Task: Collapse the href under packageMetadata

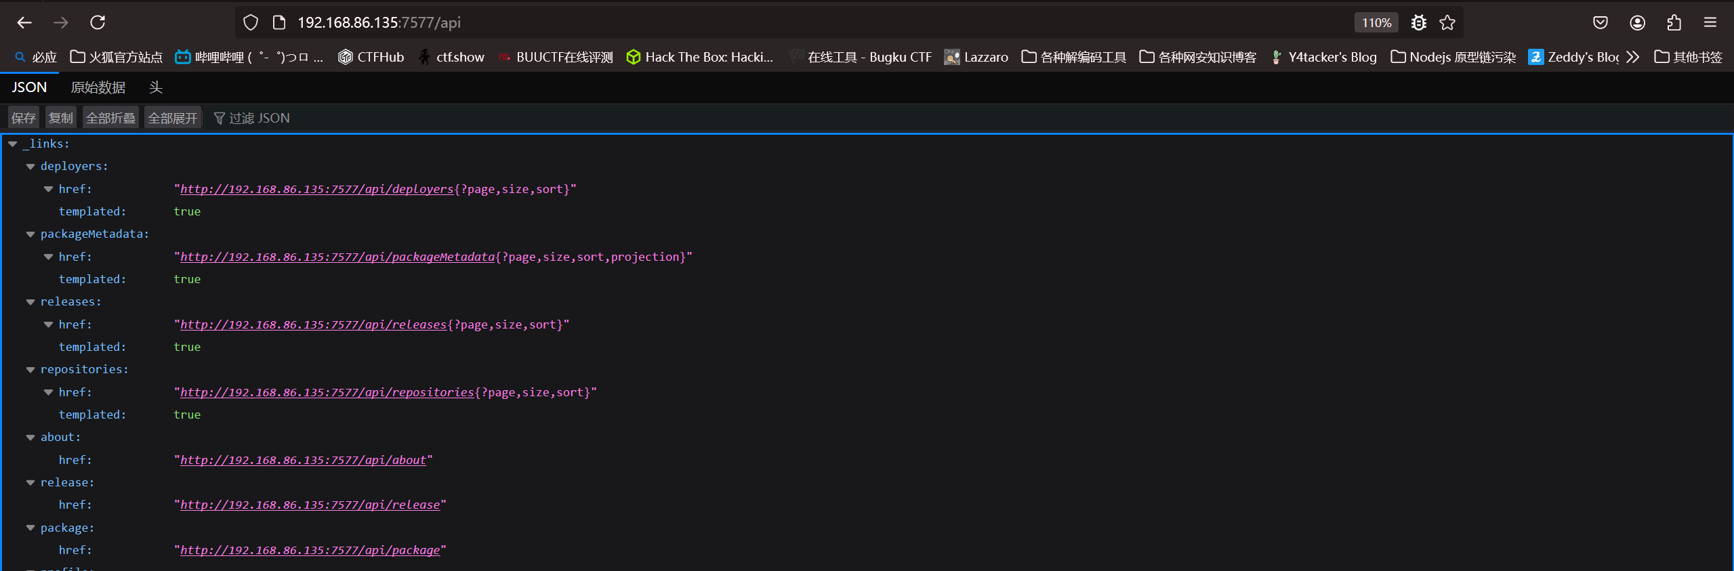Action: tap(49, 257)
